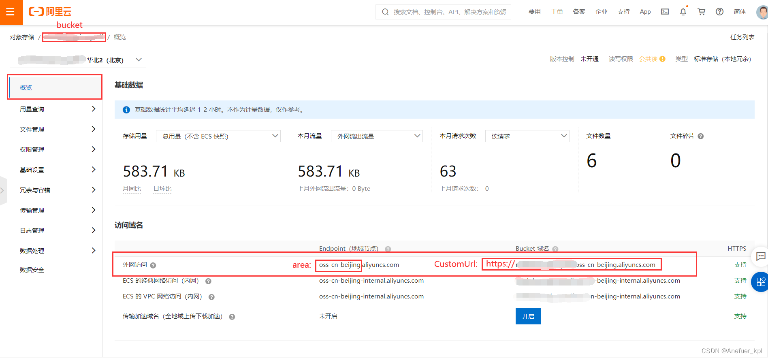Click the help icon beside ECS 的 VPC 网络访问
This screenshot has width=768, height=358.
pyautogui.click(x=211, y=297)
